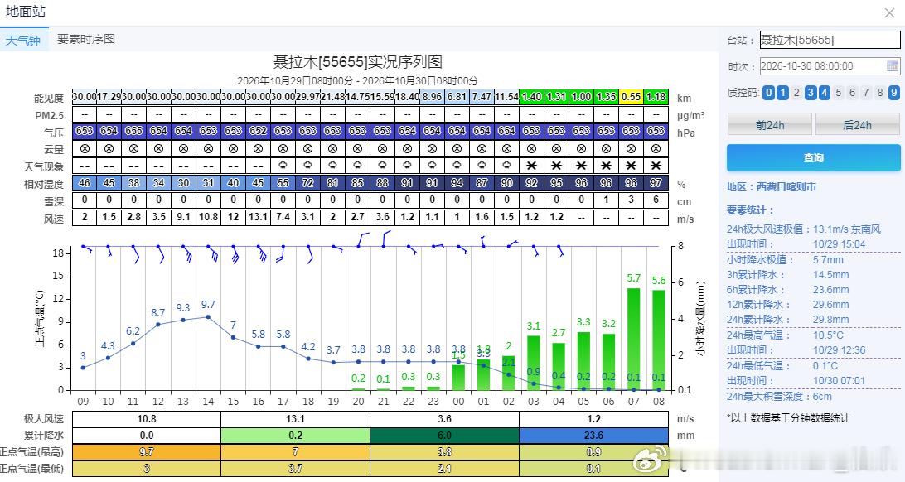Click the relative humidity cell 97

pyautogui.click(x=656, y=183)
